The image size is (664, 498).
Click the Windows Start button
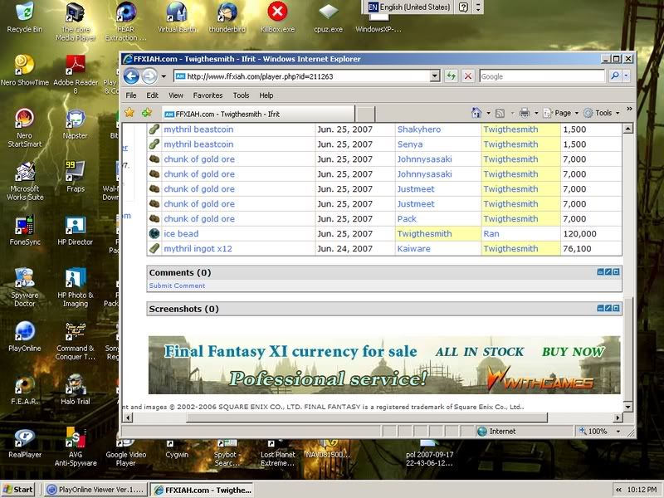coord(17,490)
